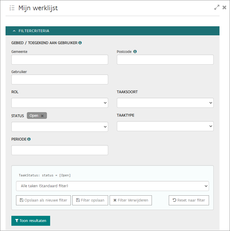The width and height of the screenshot is (230, 231).
Task: Remove the Open status tag
Action: (x=42, y=116)
